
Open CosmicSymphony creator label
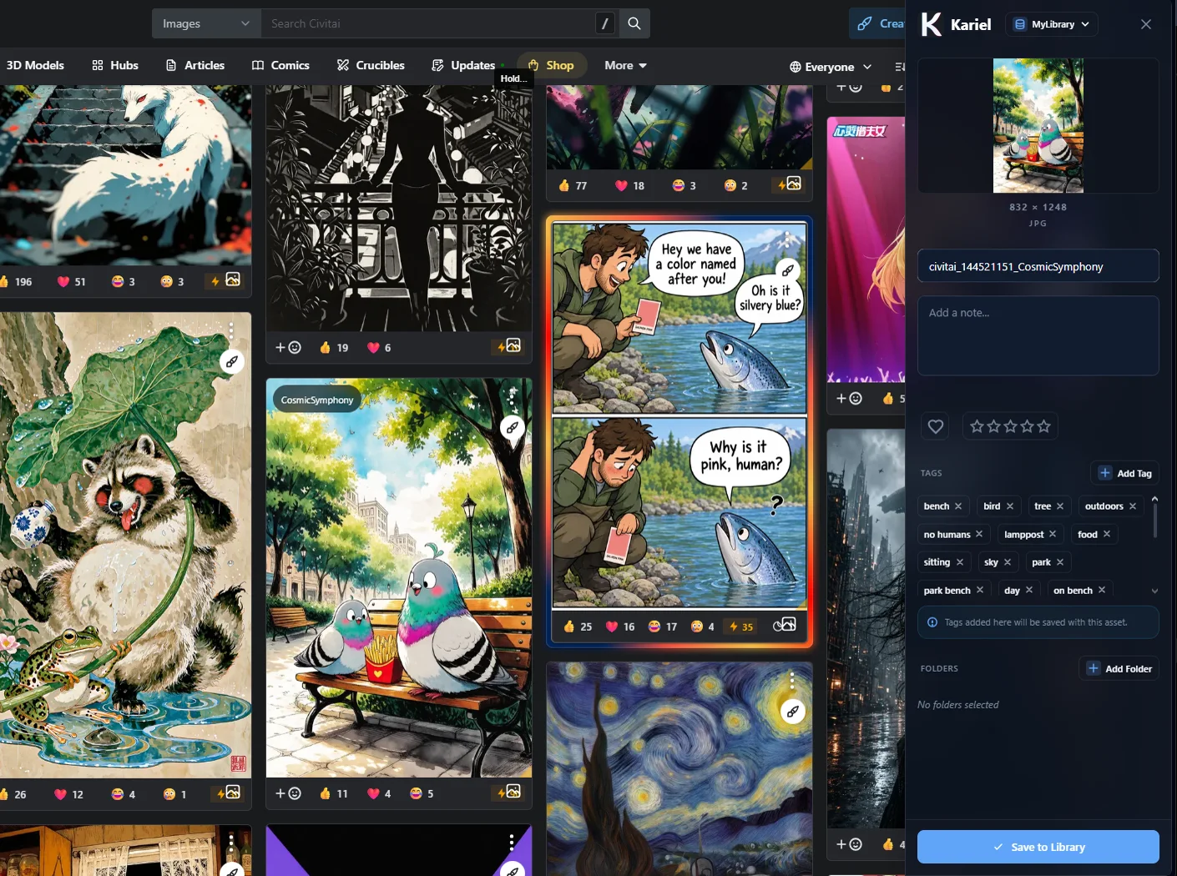pyautogui.click(x=317, y=400)
